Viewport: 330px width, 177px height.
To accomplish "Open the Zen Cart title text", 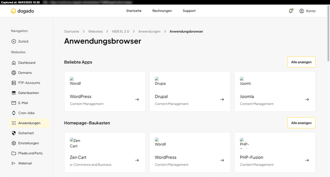I will 78,157.
